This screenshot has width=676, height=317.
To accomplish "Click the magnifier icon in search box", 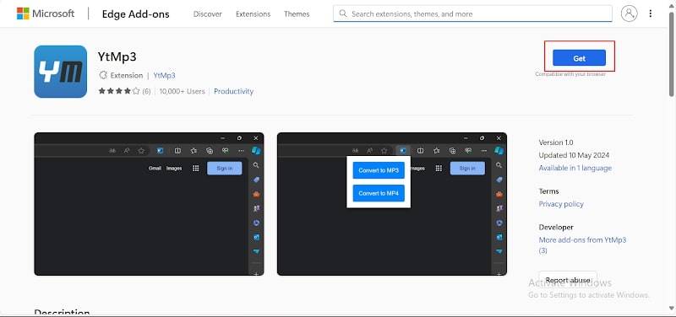I will click(343, 13).
